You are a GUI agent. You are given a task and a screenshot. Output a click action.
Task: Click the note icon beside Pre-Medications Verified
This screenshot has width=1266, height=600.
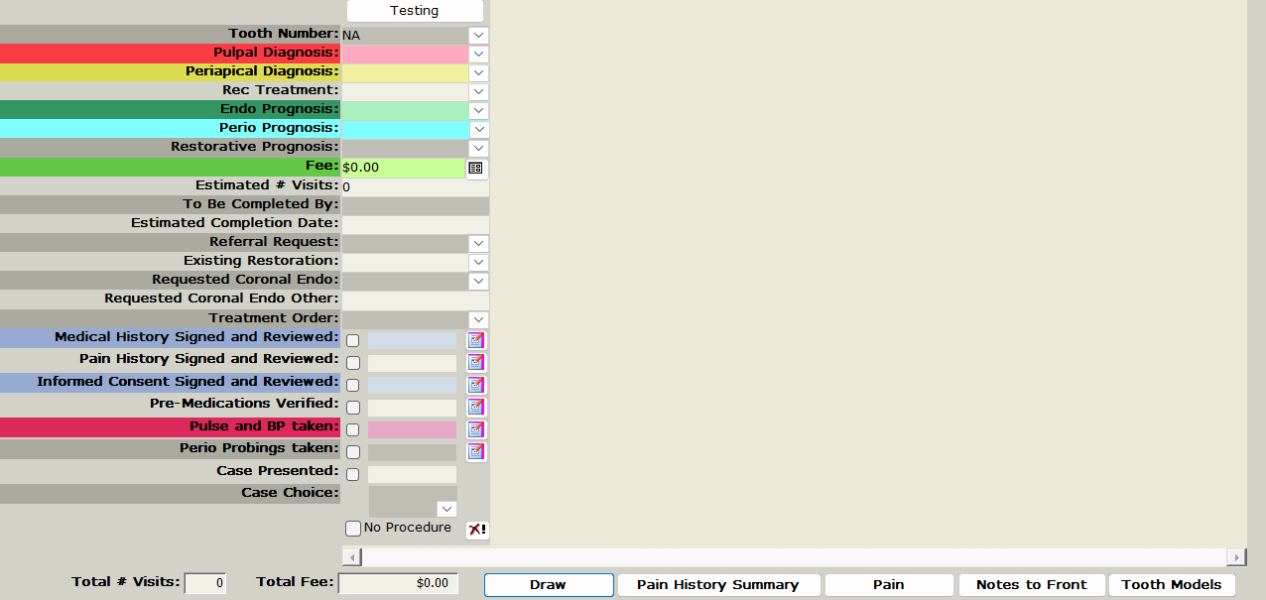pyautogui.click(x=476, y=408)
